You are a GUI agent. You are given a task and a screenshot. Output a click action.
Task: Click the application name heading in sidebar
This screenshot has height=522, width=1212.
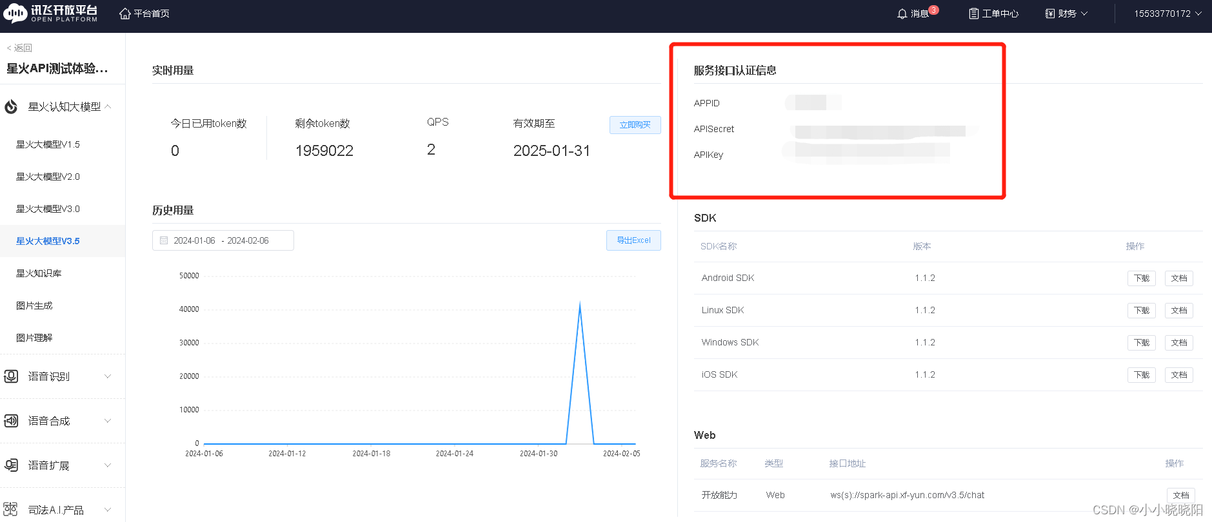tap(57, 68)
